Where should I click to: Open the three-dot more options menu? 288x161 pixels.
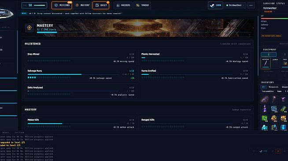click(251, 5)
